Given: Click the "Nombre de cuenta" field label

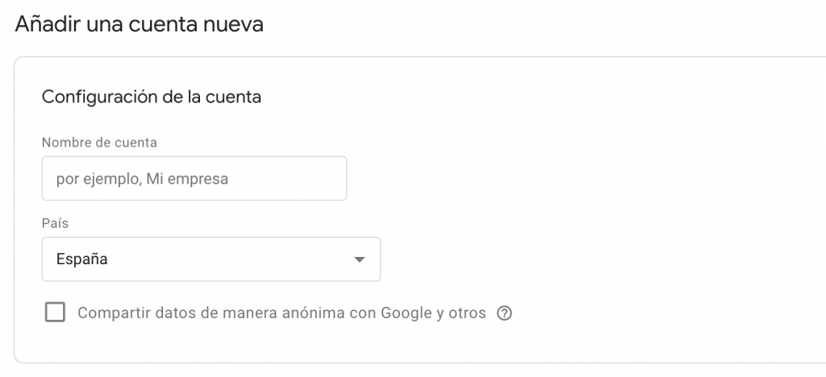Looking at the screenshot, I should pyautogui.click(x=99, y=143).
